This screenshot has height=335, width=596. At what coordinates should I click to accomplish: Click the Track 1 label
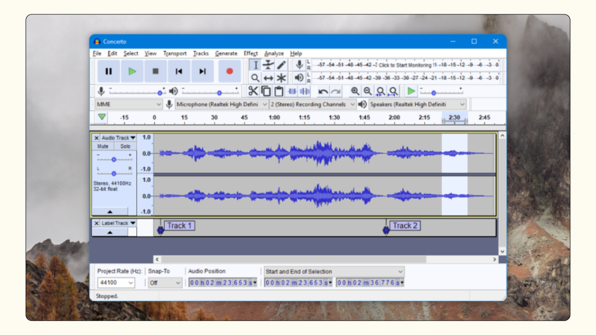click(x=179, y=226)
